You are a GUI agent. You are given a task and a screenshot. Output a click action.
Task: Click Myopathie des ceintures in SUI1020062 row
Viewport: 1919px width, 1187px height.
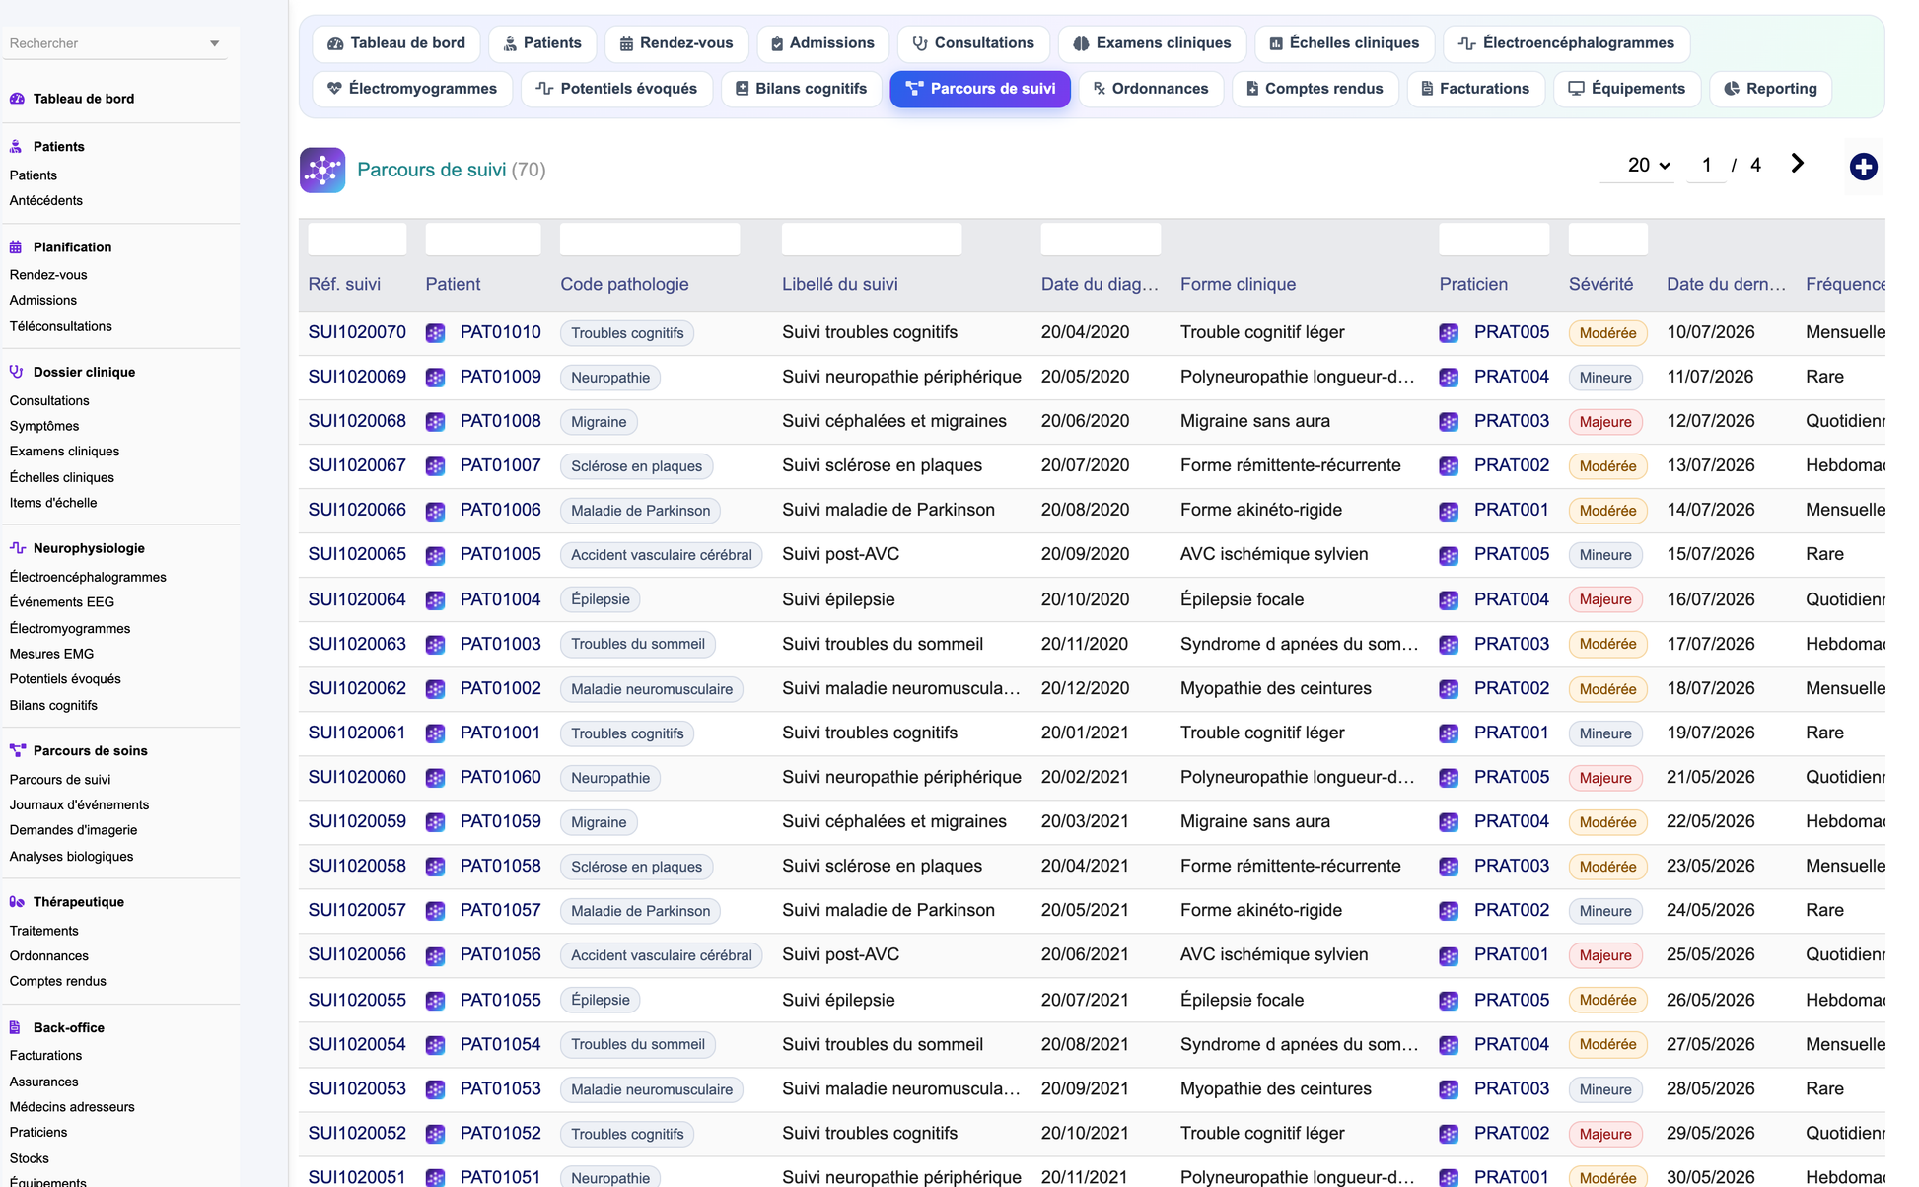pos(1276,688)
